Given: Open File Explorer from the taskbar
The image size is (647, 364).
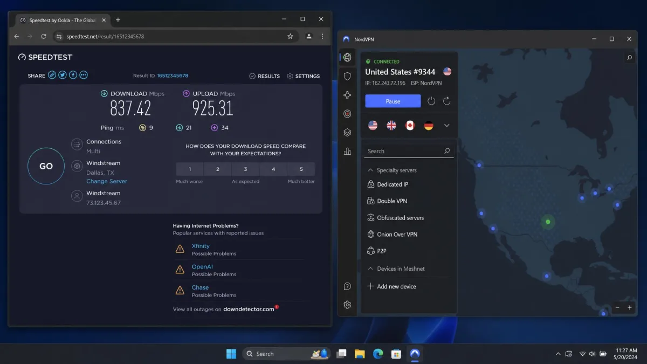Looking at the screenshot, I should (x=360, y=354).
